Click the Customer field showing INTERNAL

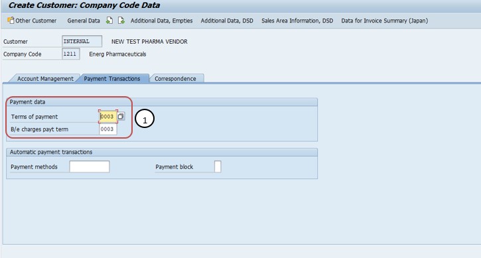pyautogui.click(x=82, y=41)
